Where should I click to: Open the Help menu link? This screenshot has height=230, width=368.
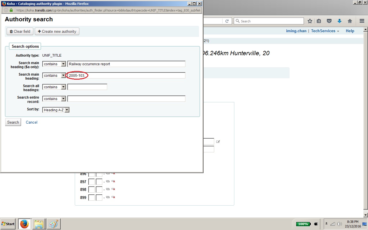pos(350,31)
